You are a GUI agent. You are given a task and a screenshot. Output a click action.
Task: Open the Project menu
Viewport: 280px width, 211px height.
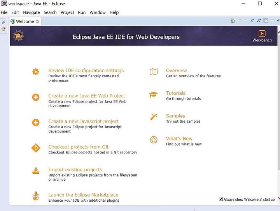point(67,12)
